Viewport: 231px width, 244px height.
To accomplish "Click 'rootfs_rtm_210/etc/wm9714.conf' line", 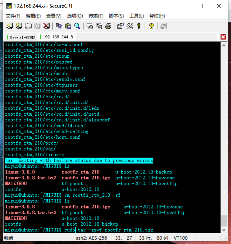I will click(x=45, y=126).
